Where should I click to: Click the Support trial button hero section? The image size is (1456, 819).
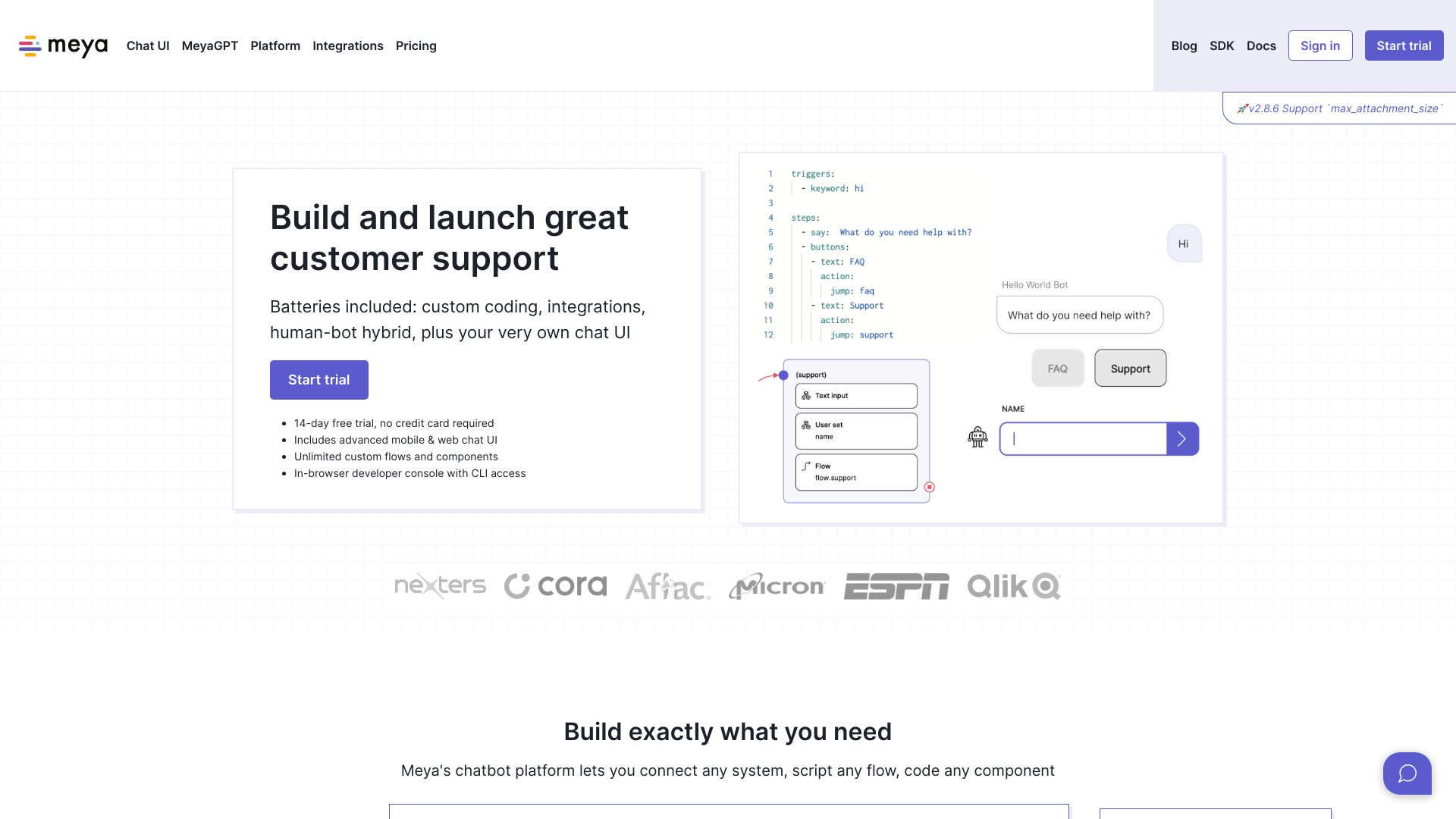(319, 380)
